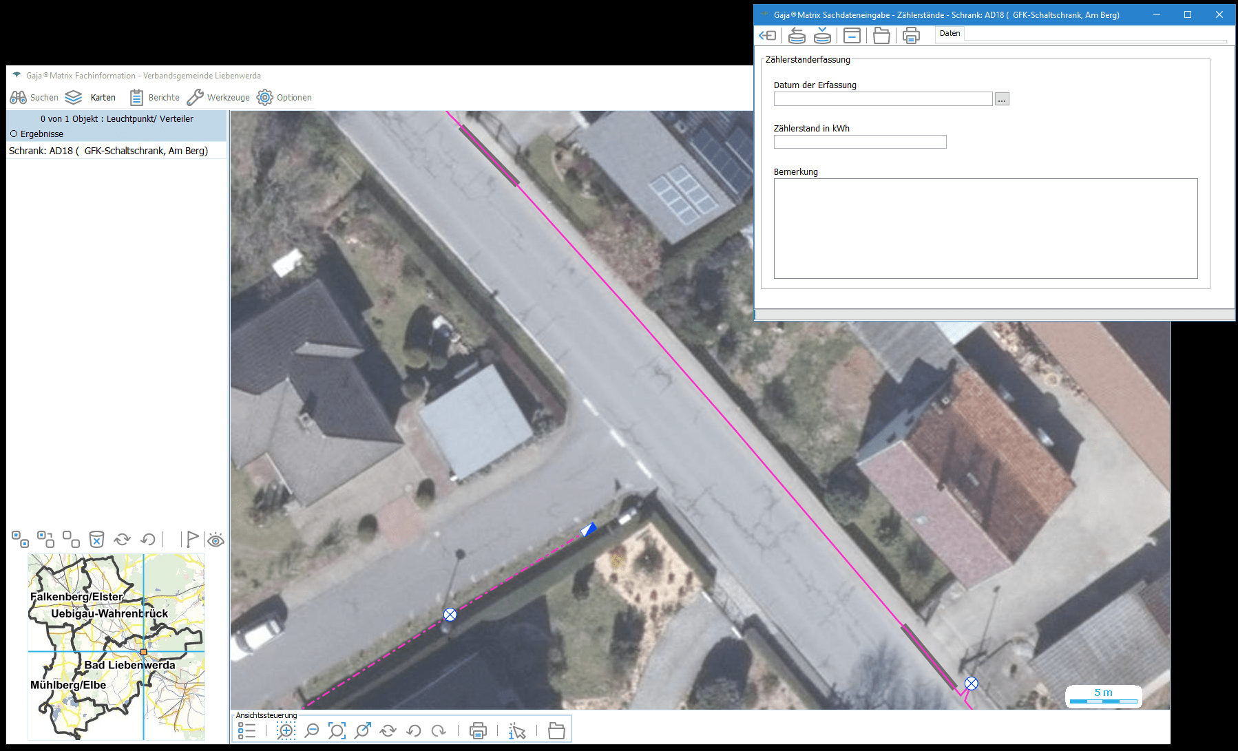Open date picker for Datum der Erfassung
Screen dimensions: 1238x751
[1002, 99]
